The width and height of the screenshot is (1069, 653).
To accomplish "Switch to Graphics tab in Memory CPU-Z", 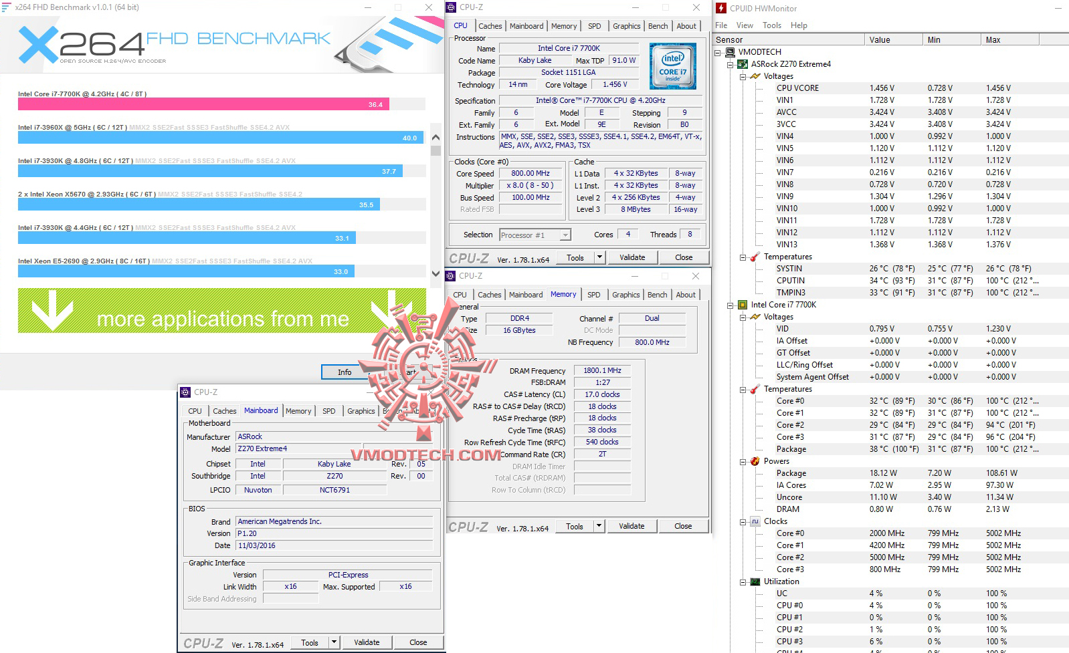I will [x=626, y=295].
